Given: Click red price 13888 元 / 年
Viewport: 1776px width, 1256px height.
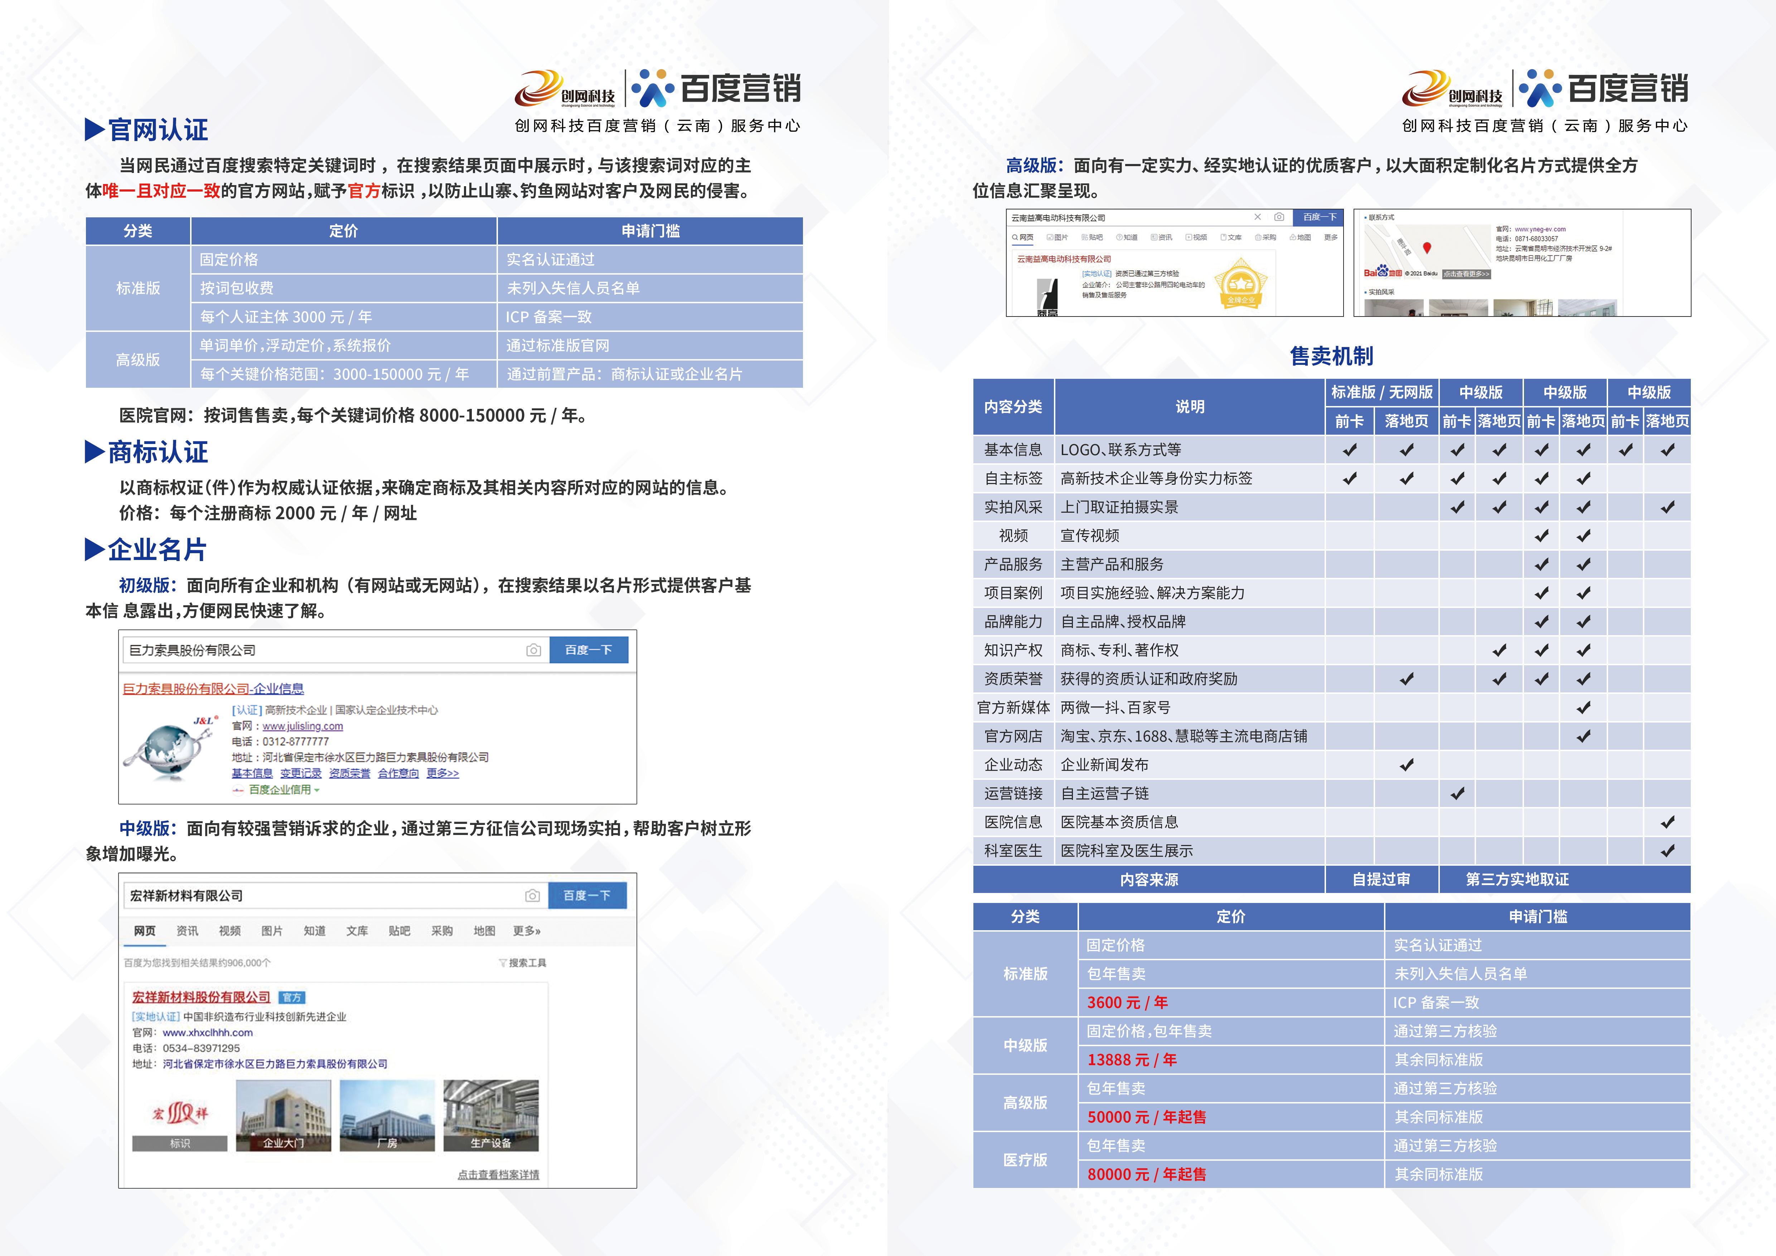Looking at the screenshot, I should pos(1132,1060).
